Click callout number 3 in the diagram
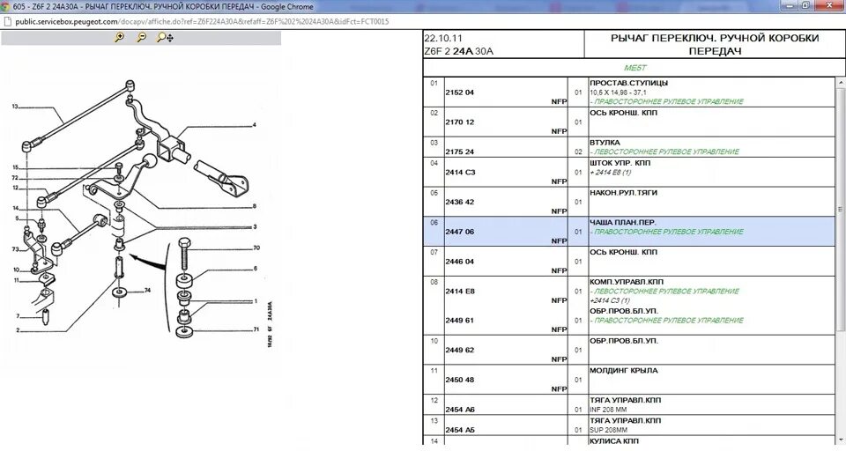 coord(255,226)
